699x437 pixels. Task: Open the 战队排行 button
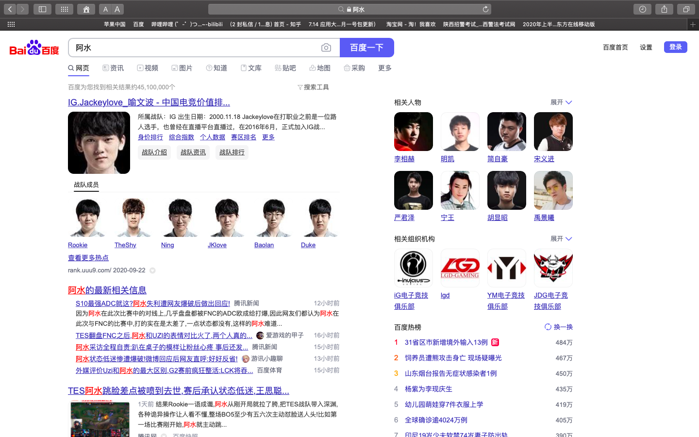click(x=232, y=152)
